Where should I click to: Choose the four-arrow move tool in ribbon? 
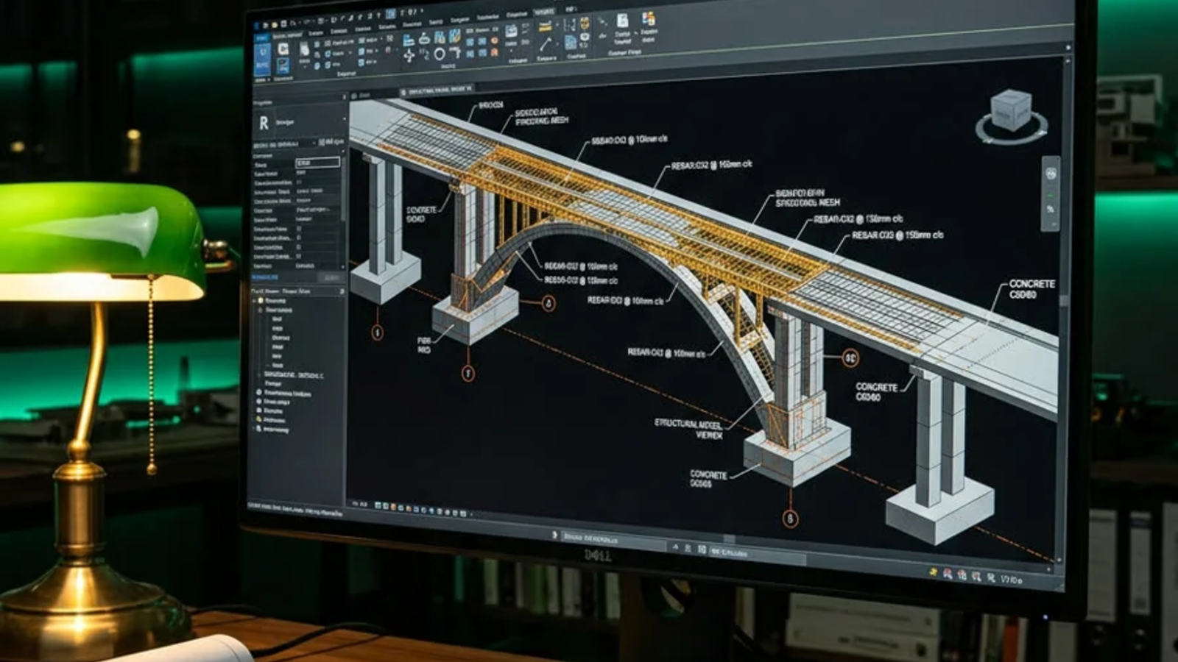pos(409,55)
